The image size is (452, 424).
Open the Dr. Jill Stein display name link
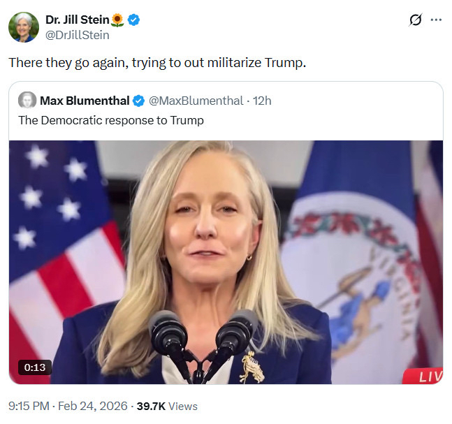pyautogui.click(x=77, y=20)
